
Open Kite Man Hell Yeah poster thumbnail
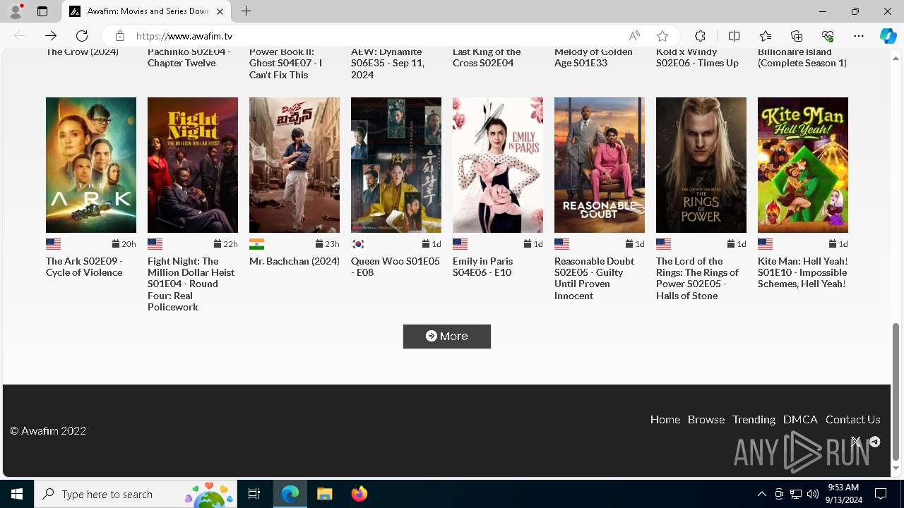[803, 165]
